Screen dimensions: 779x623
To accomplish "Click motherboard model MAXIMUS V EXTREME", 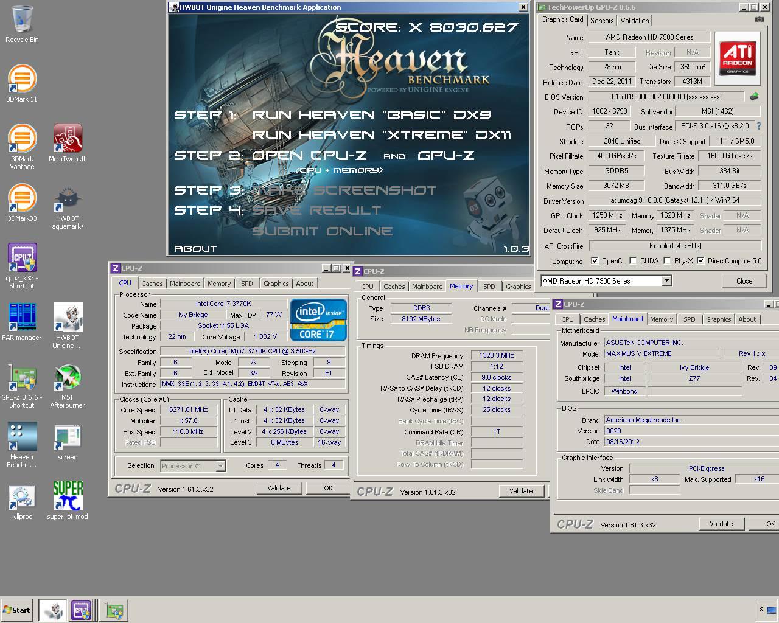I will 661,353.
